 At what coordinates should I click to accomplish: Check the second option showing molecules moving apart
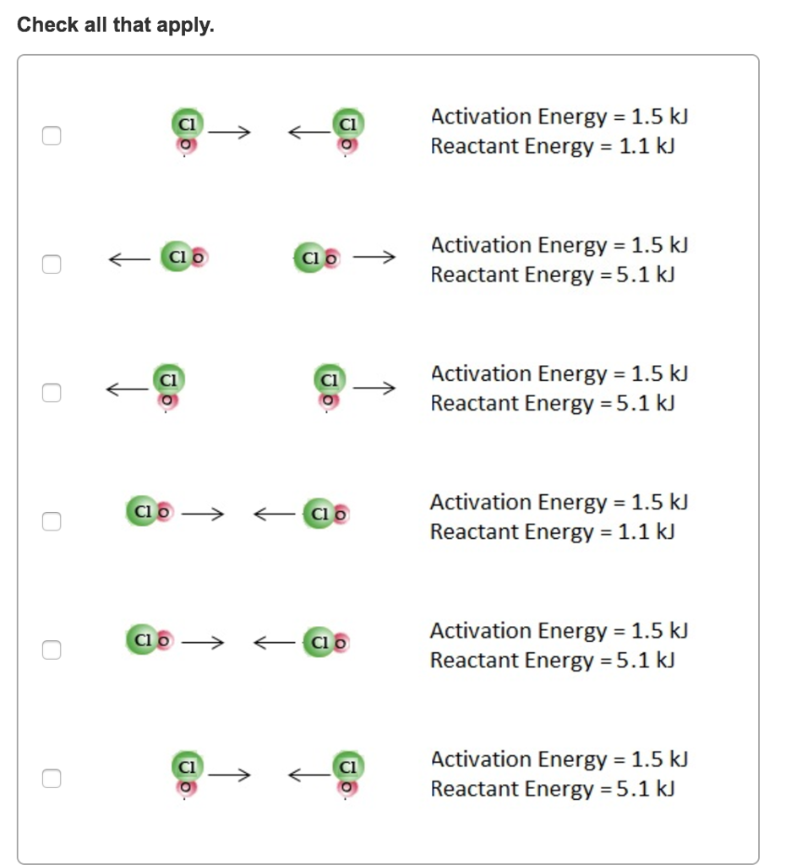(51, 264)
